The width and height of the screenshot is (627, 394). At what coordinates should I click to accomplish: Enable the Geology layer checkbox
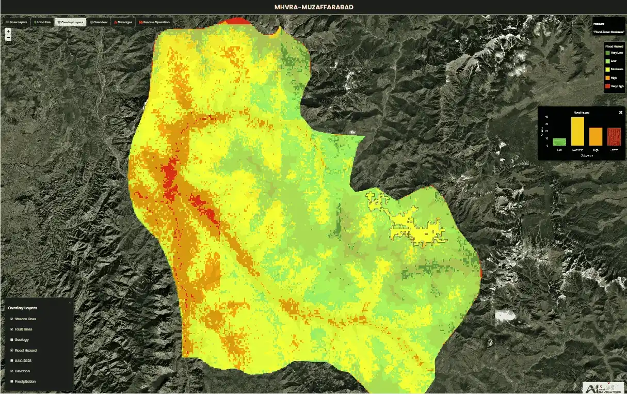pos(12,340)
